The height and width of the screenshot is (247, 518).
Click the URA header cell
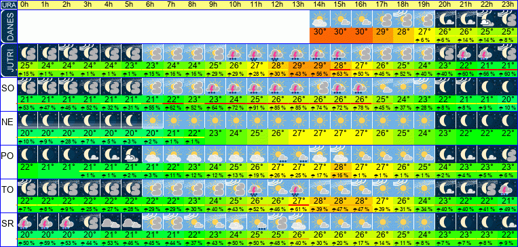coord(8,5)
